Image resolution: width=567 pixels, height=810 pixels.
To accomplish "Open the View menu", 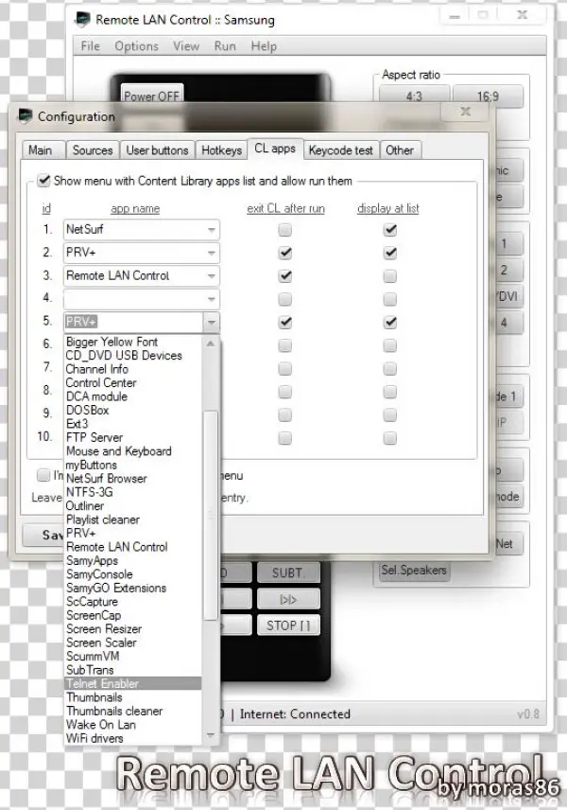I will click(186, 46).
